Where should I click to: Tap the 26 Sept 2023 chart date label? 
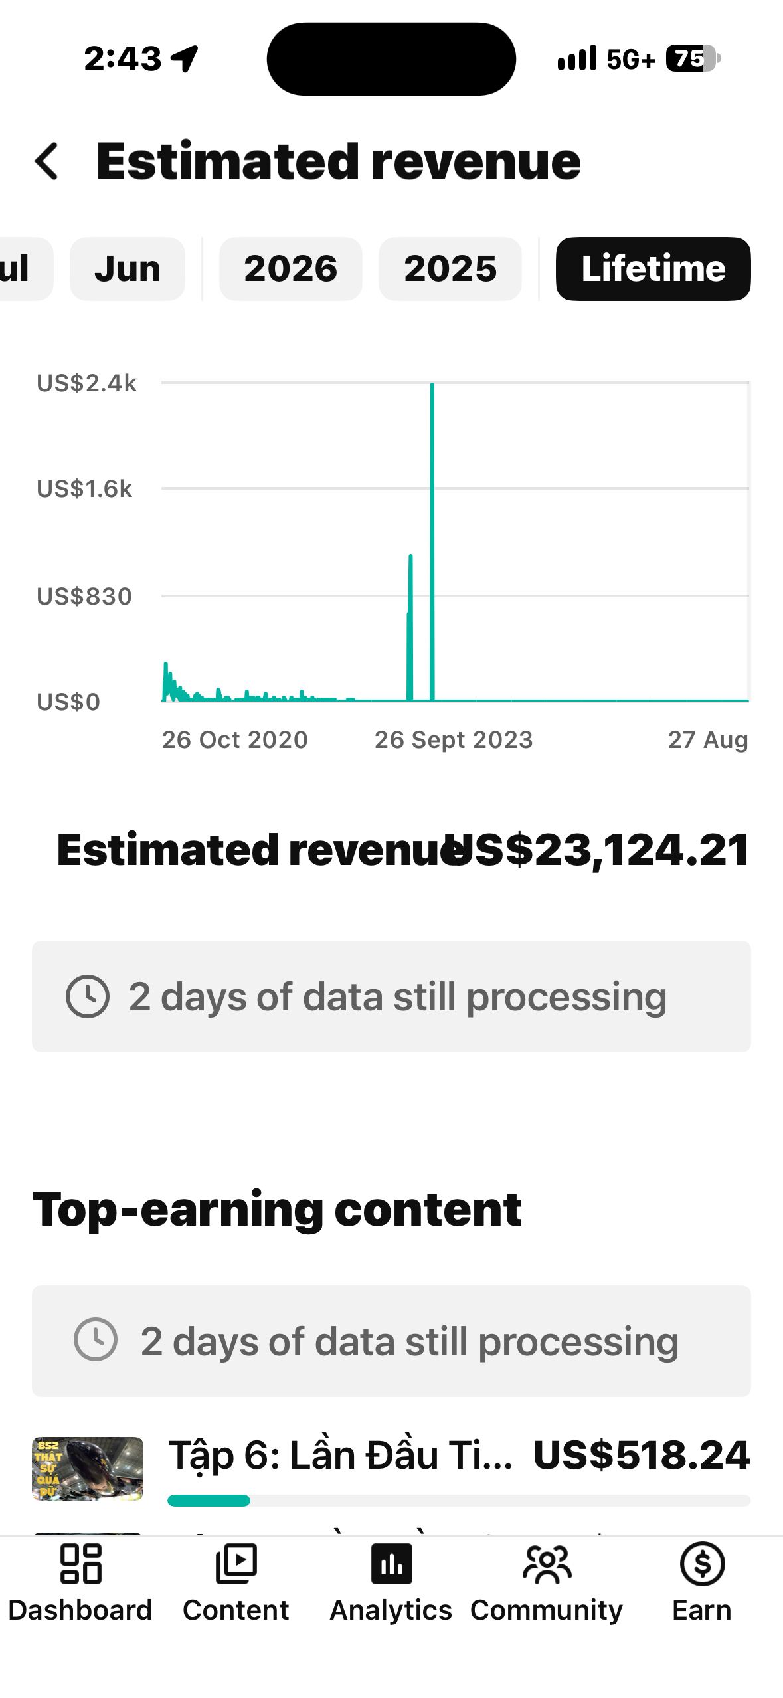[x=454, y=740]
